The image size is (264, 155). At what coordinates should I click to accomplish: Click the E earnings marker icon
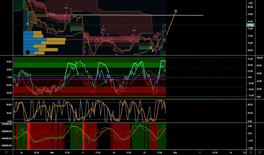(27, 52)
